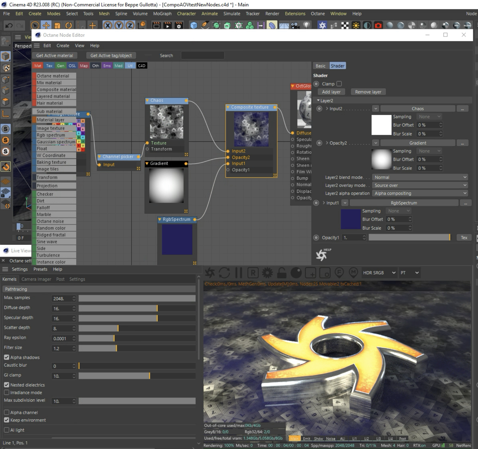Open the Input1 dropdown arrow button

click(x=345, y=203)
